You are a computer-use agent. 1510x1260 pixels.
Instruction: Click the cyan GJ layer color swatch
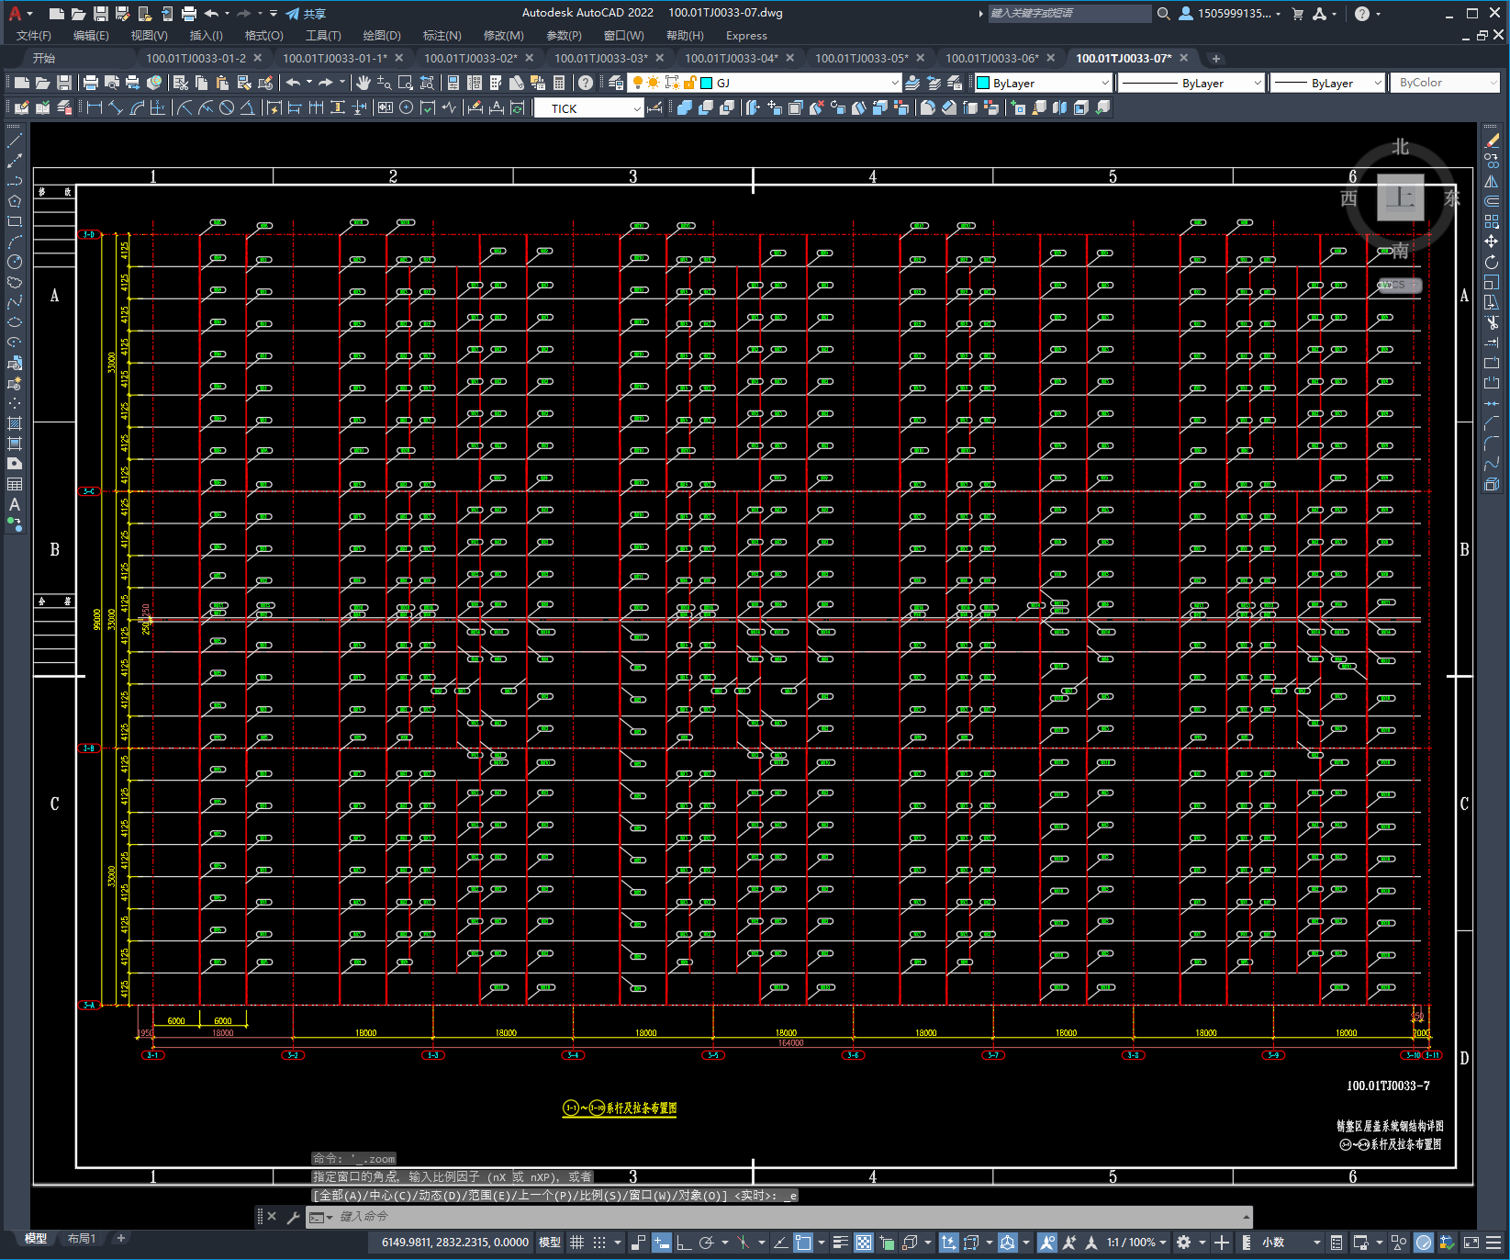coord(707,83)
